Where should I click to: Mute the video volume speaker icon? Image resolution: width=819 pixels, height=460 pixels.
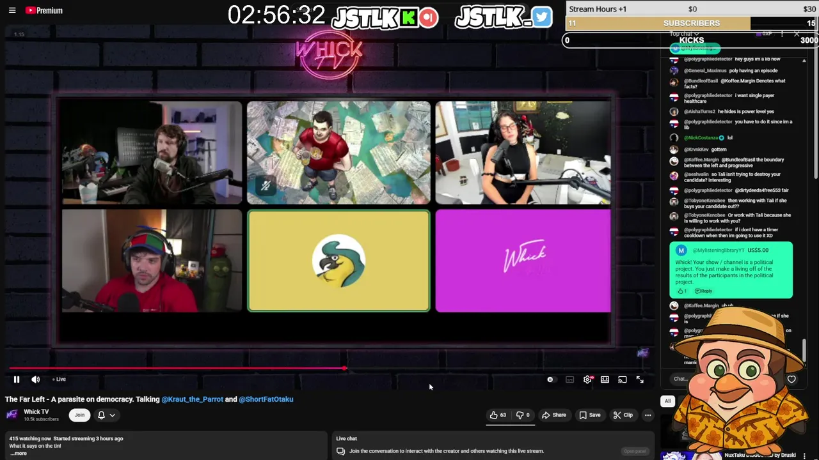pyautogui.click(x=36, y=379)
